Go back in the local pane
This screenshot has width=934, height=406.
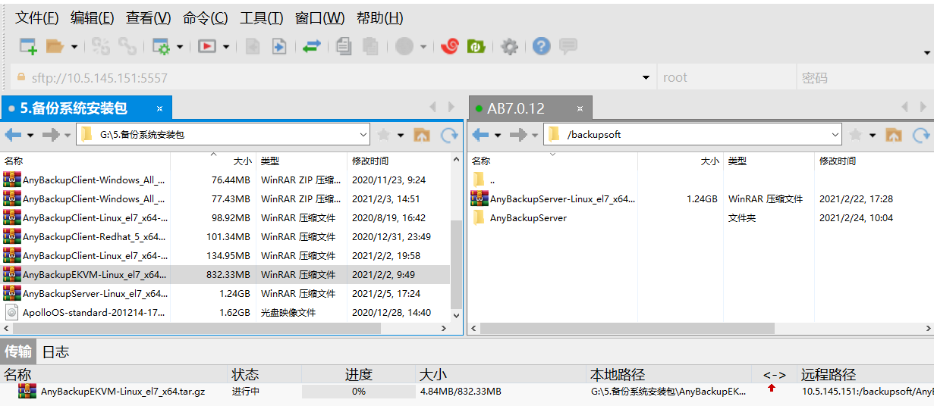(14, 135)
